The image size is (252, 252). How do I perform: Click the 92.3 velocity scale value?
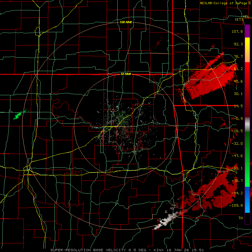(x=238, y=44)
